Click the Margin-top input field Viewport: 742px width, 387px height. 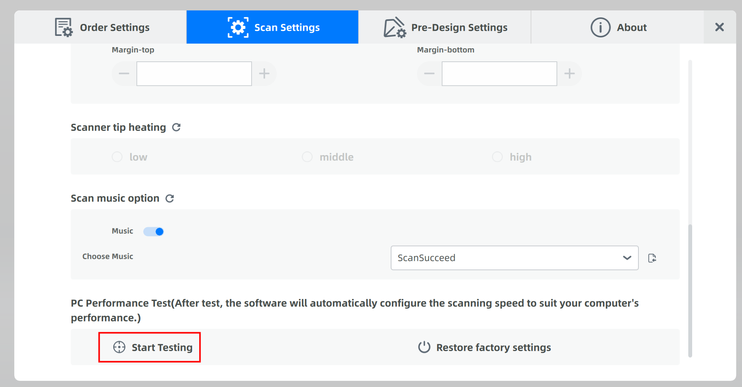click(194, 73)
